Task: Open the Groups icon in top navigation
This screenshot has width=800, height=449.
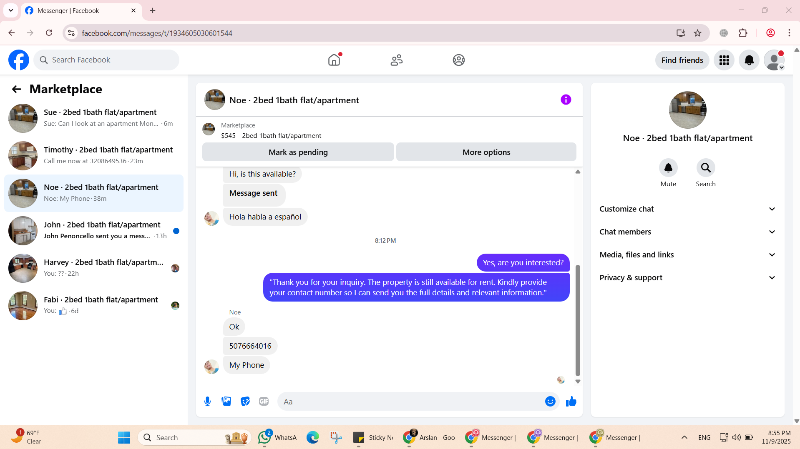Action: (458, 60)
